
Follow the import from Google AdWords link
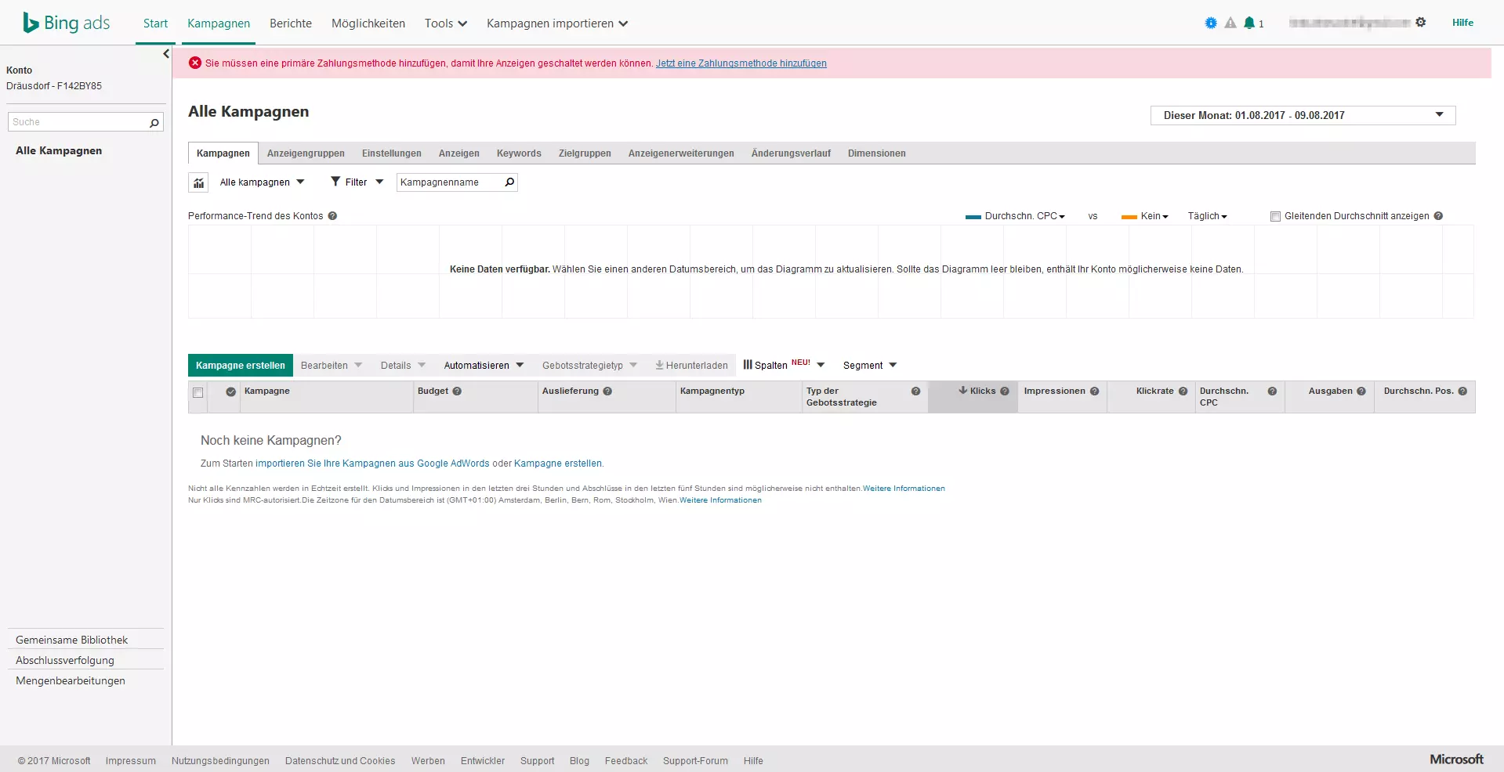click(372, 464)
